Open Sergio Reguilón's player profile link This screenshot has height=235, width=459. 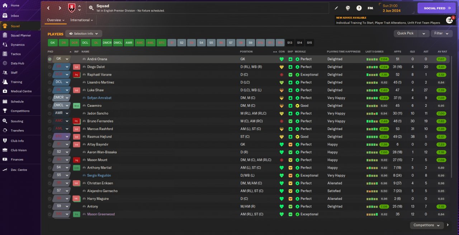pyautogui.click(x=99, y=176)
